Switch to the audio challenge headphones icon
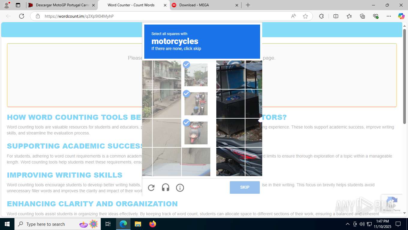This screenshot has height=230, width=408. click(166, 188)
